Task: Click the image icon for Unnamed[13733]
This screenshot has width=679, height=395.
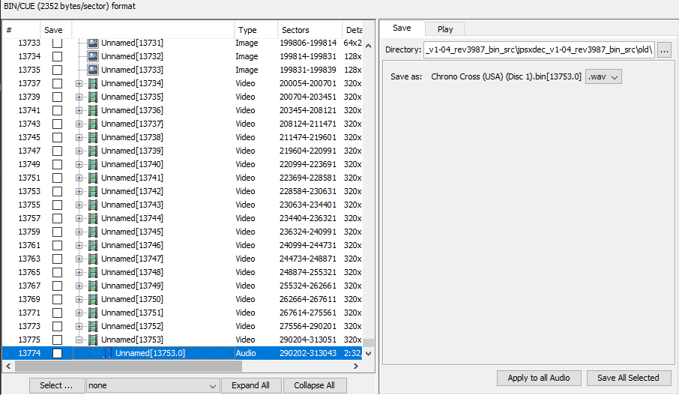Action: 94,70
